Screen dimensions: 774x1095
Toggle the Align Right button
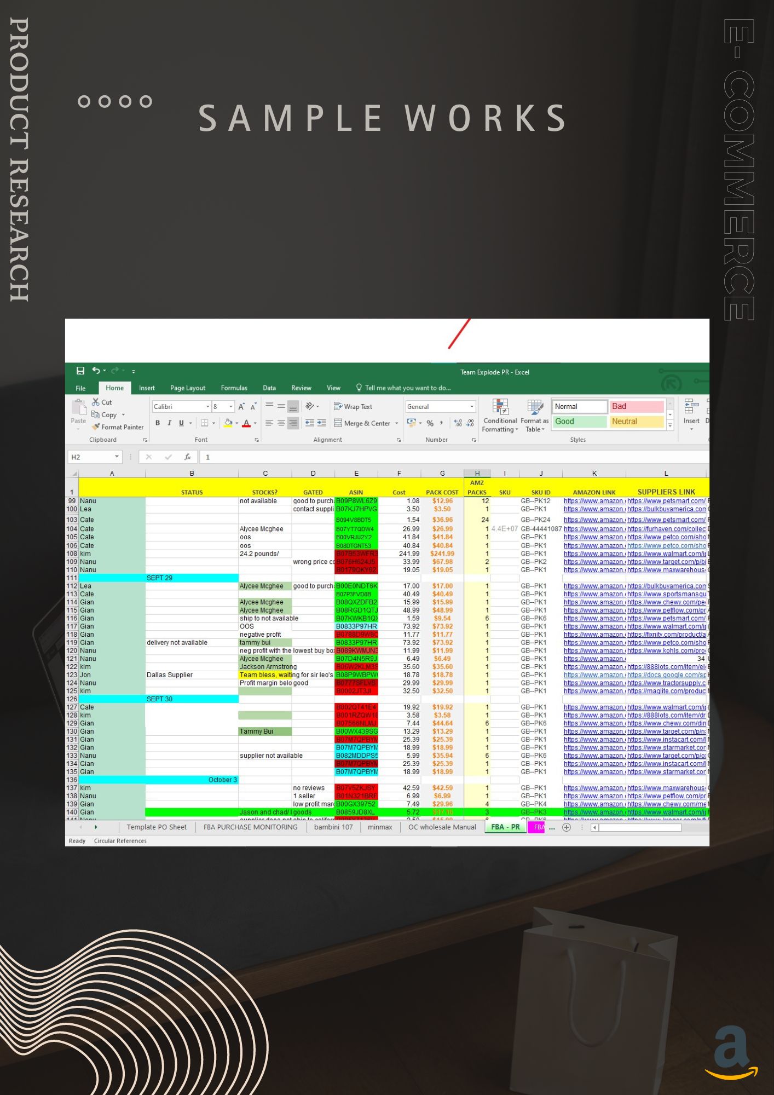click(x=293, y=423)
